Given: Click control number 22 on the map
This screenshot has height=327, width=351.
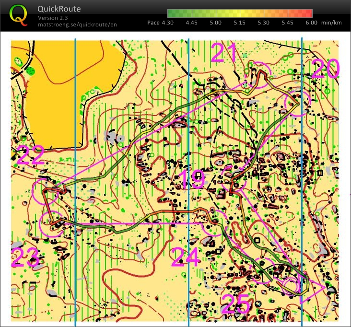Looking at the screenshot, I should coord(31,155).
